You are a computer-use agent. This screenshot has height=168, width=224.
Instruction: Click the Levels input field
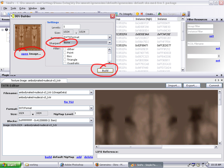pos(71,27)
